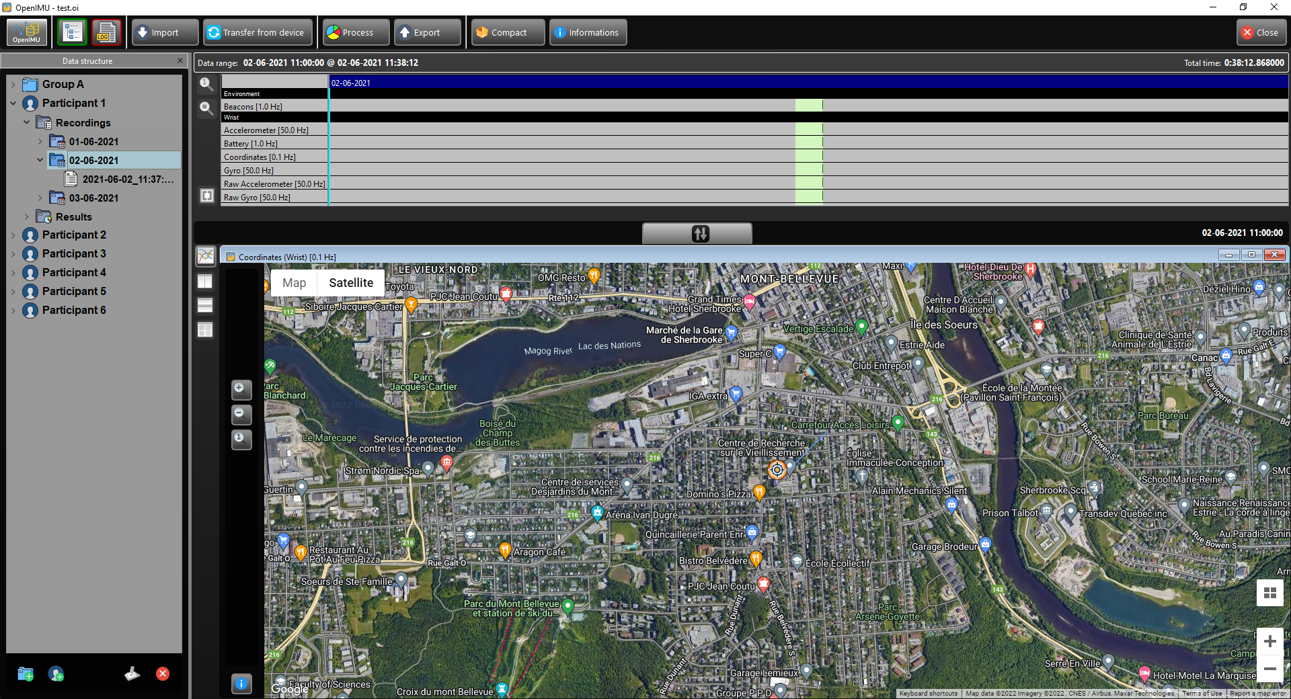Open the Terms of Use map link
Viewport: 1291px width, 699px height.
[x=1202, y=693]
